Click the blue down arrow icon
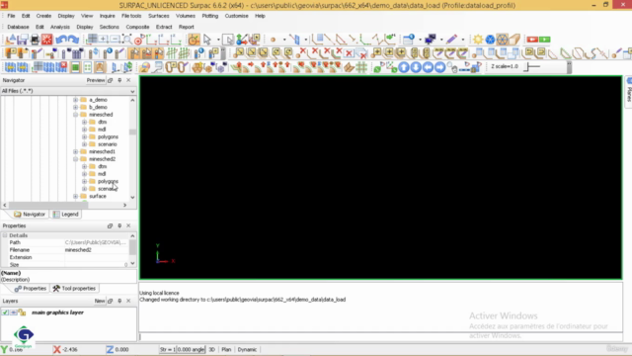 [x=416, y=67]
